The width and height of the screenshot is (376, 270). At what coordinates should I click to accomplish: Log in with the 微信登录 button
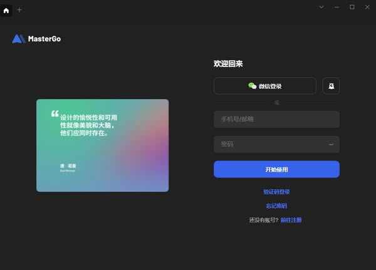264,86
